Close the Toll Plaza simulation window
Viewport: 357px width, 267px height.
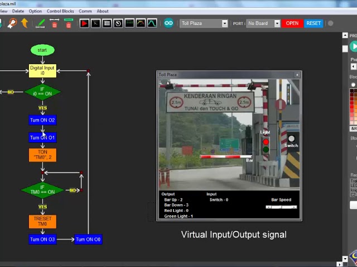[x=297, y=75]
